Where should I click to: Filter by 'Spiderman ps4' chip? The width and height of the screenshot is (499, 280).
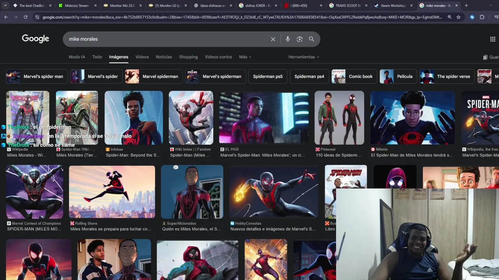(309, 76)
